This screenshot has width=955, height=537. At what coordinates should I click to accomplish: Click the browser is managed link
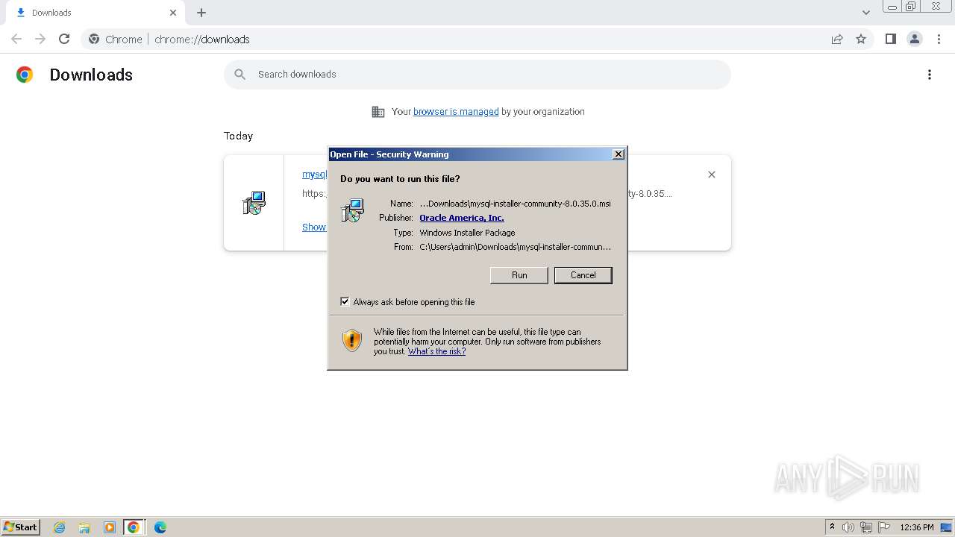[456, 112]
